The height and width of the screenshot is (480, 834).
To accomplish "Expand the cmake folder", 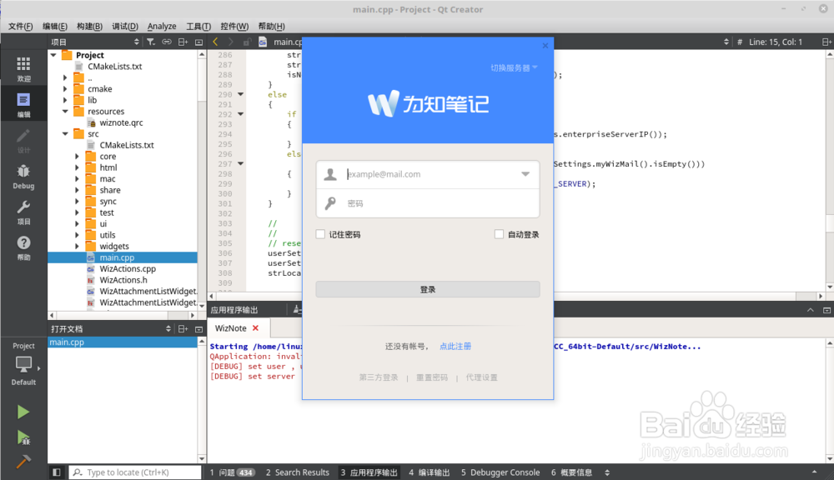I will click(65, 89).
